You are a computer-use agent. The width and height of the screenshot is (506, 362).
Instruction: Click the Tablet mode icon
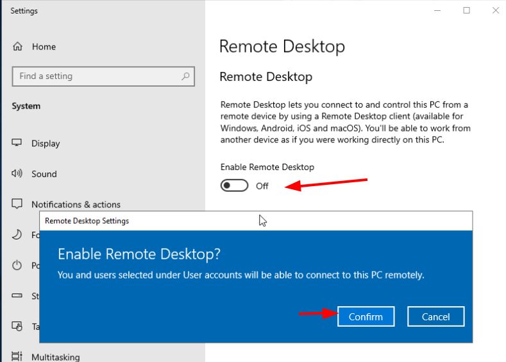(17, 326)
